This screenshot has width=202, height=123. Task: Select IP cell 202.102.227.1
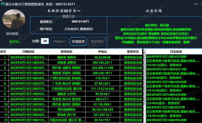coord(102,62)
